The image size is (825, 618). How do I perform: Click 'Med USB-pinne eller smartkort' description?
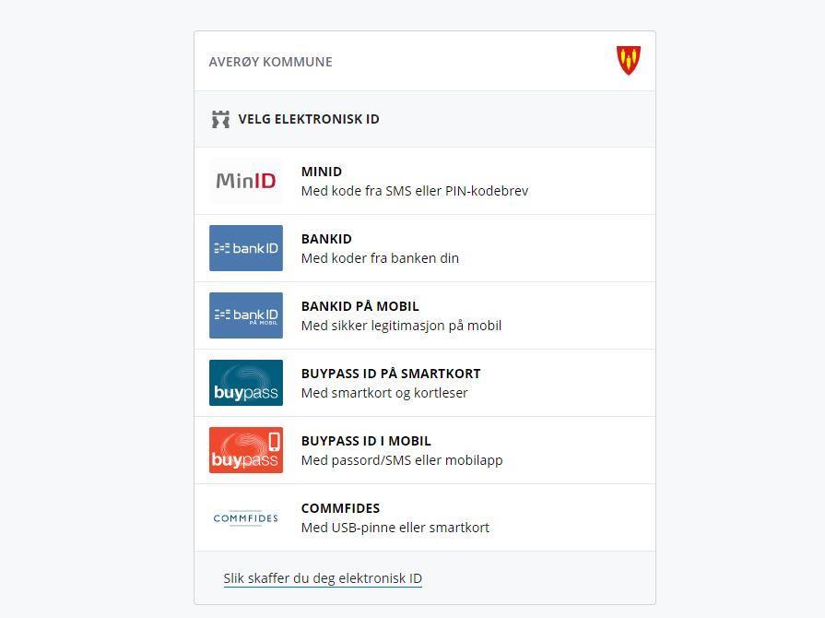tap(395, 528)
